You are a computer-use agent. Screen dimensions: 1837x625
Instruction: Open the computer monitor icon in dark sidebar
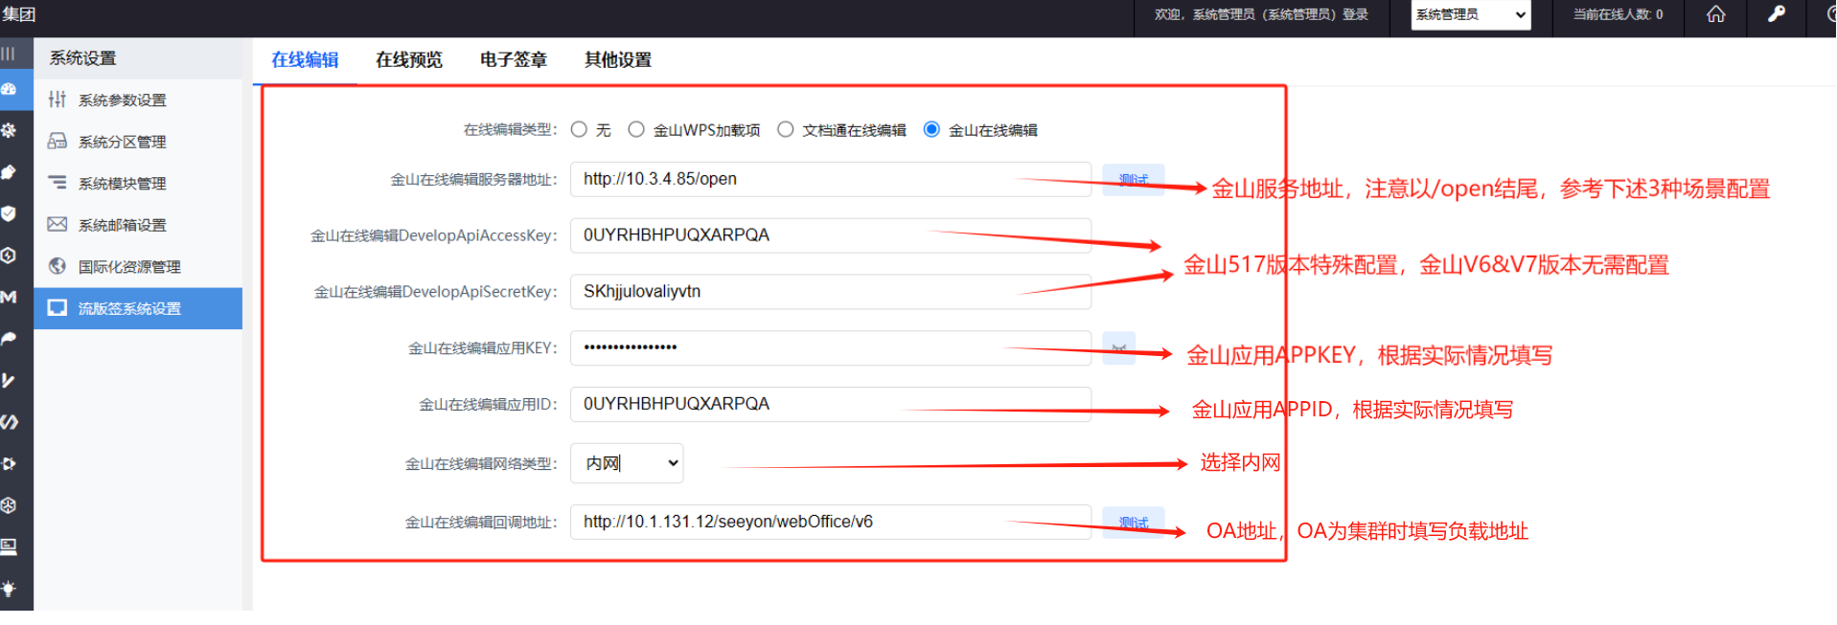[8, 547]
